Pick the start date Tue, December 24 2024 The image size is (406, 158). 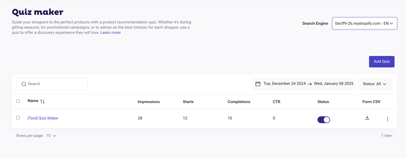point(284,84)
